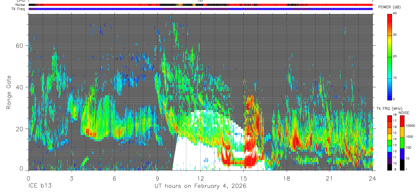Click UT hours axis tick label '24'
The width and height of the screenshot is (419, 193).
(x=373, y=178)
